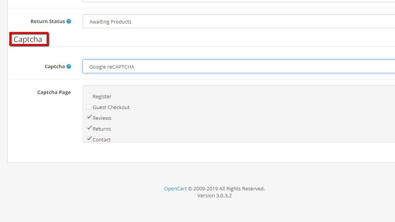395x222 pixels.
Task: Click the Return Status field label
Action: tap(47, 22)
